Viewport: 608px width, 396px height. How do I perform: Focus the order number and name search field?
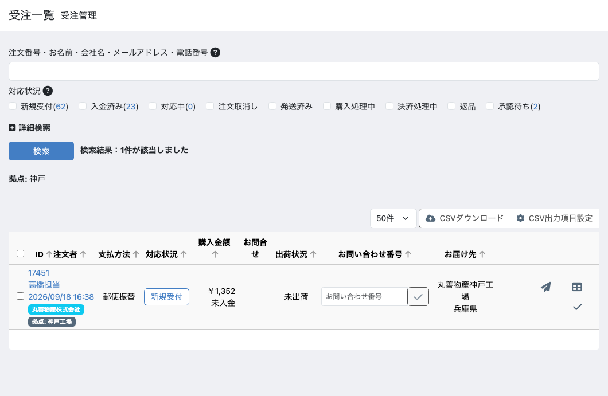(304, 71)
